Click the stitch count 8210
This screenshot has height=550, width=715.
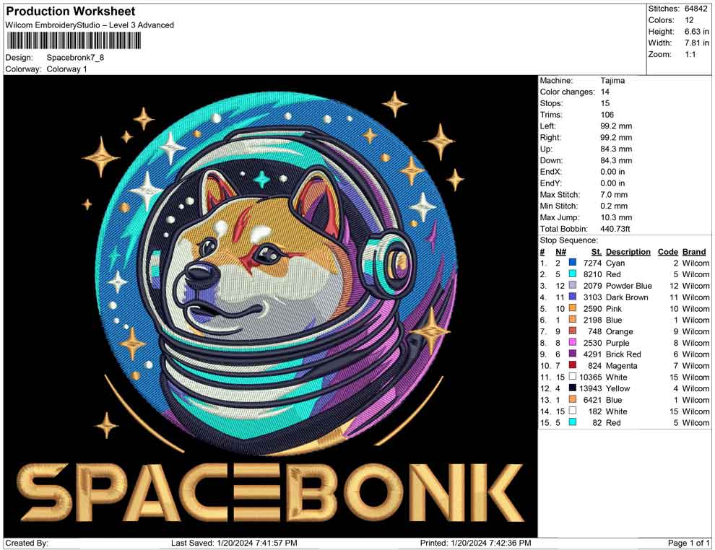[x=592, y=274]
